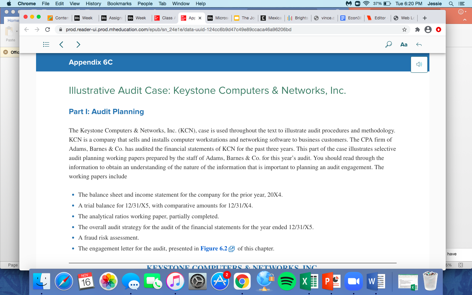Collapse the ribbon with the up chevron
The width and height of the screenshot is (472, 295).
(464, 20)
